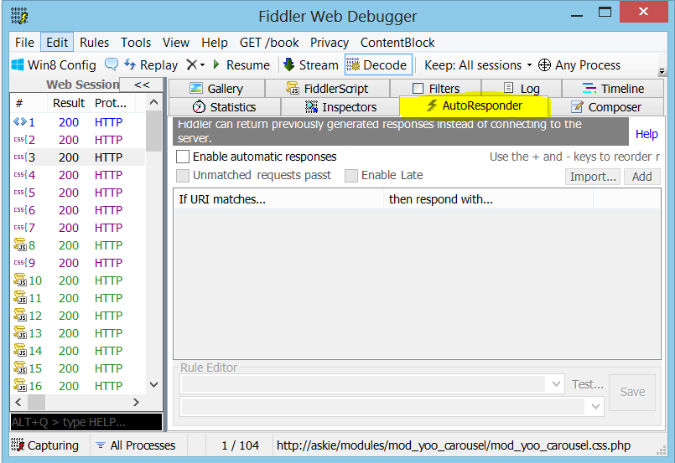Click the status bar URL text
Viewport: 675px width, 463px height.
coord(454,445)
